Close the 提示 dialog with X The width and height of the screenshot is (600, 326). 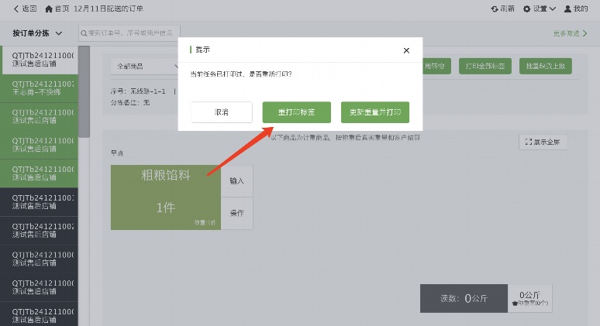coord(406,50)
